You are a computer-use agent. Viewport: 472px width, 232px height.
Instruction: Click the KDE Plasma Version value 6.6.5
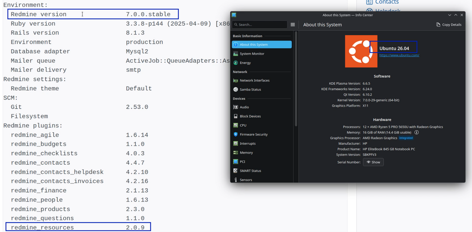(366, 83)
